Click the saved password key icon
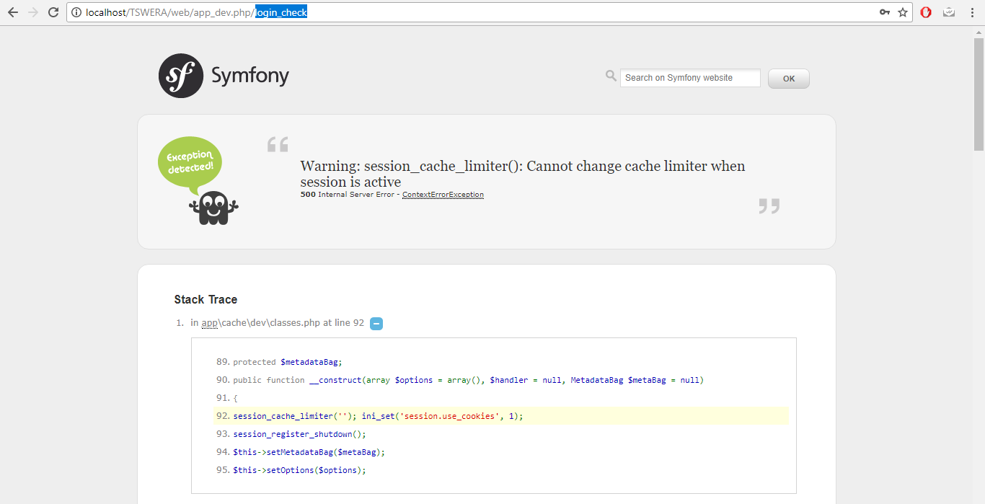The height and width of the screenshot is (504, 985). coord(885,12)
